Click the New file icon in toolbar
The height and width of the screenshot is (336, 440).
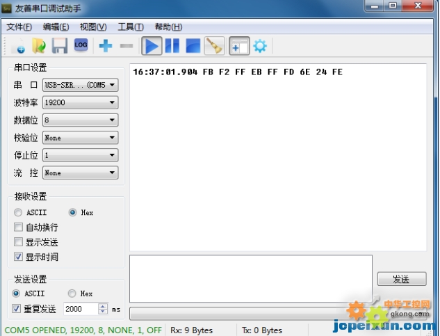tap(18, 46)
